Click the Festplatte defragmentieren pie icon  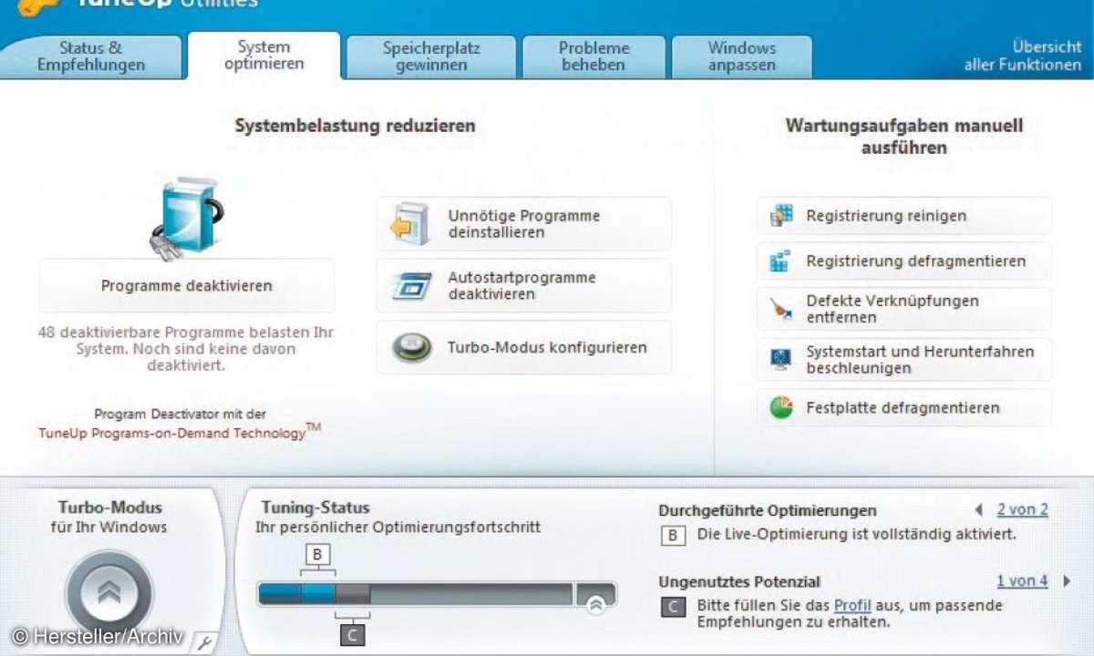point(781,408)
